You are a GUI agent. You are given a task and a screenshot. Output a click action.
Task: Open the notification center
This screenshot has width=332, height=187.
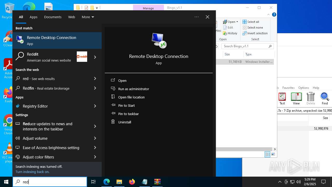323,182
